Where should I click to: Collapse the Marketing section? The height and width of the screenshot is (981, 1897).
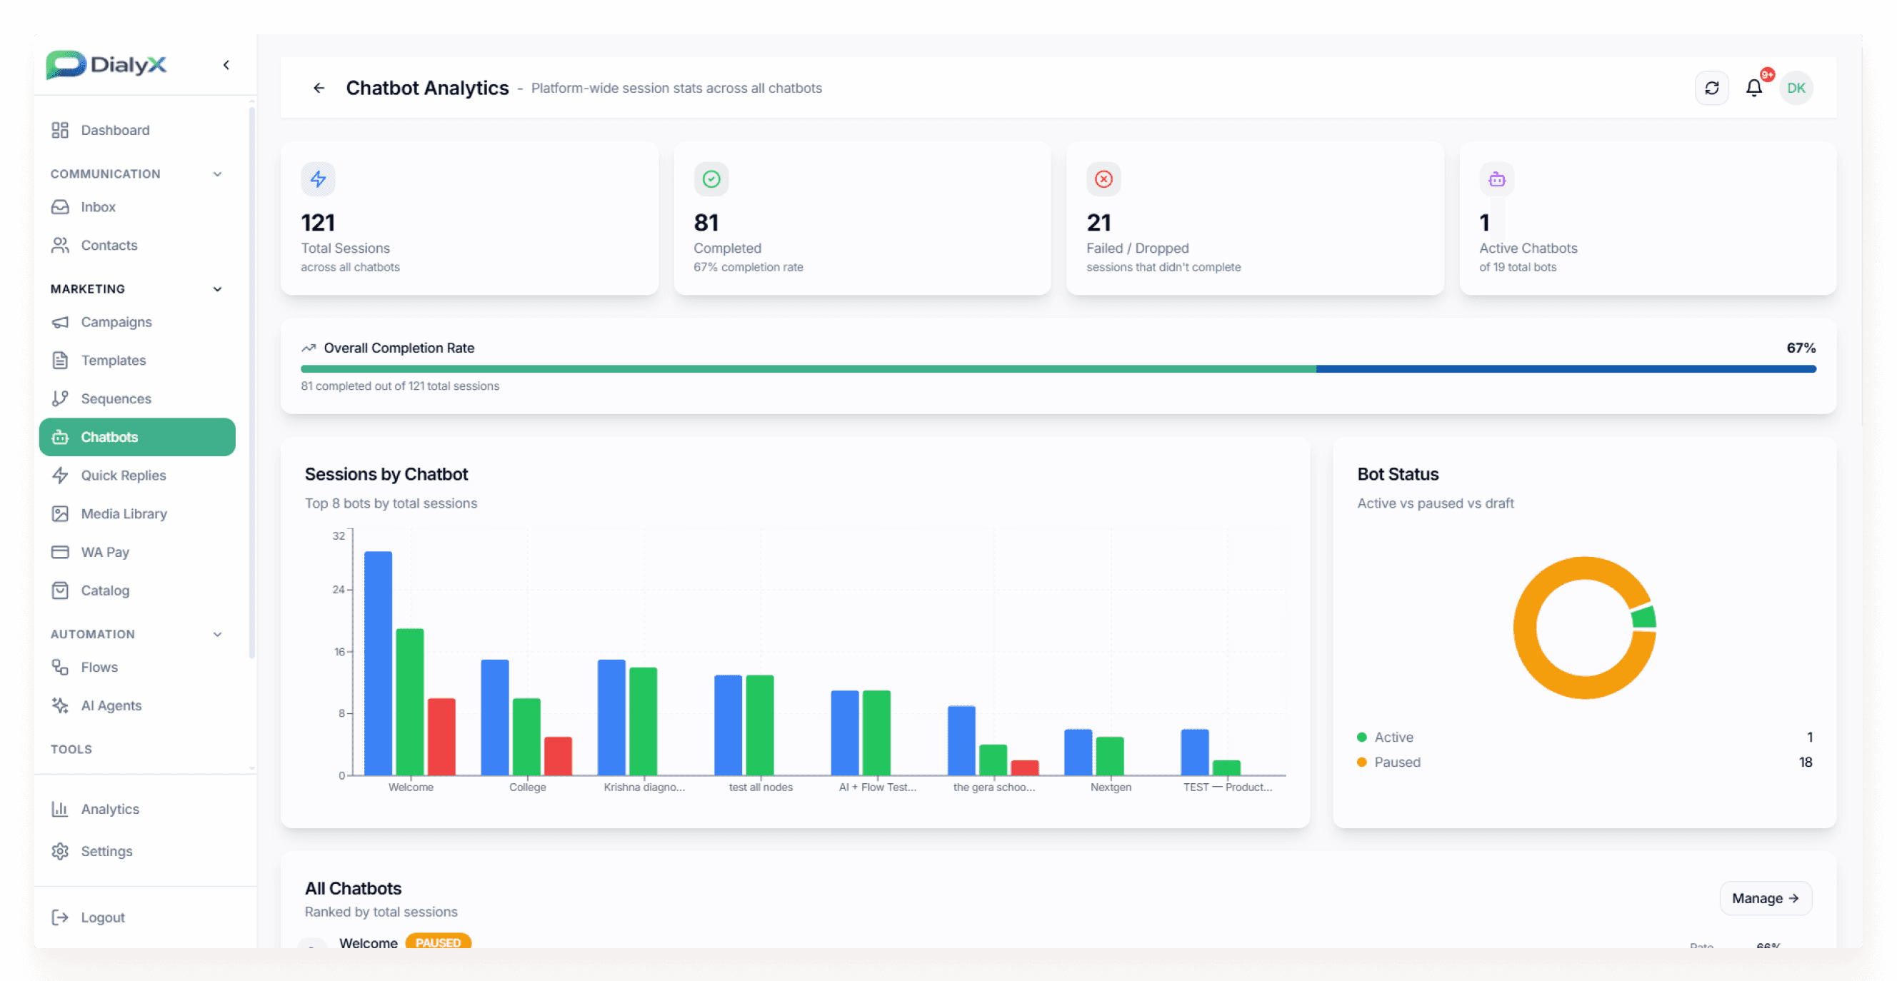217,288
